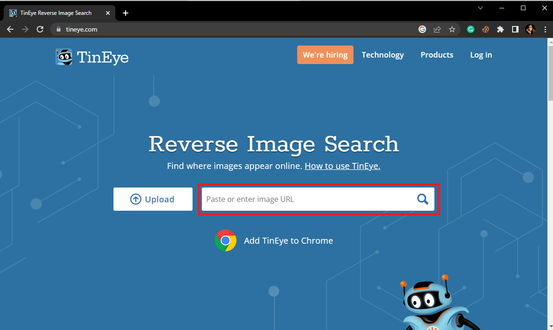The height and width of the screenshot is (330, 553).
Task: Open the Technology menu item
Action: pyautogui.click(x=383, y=55)
